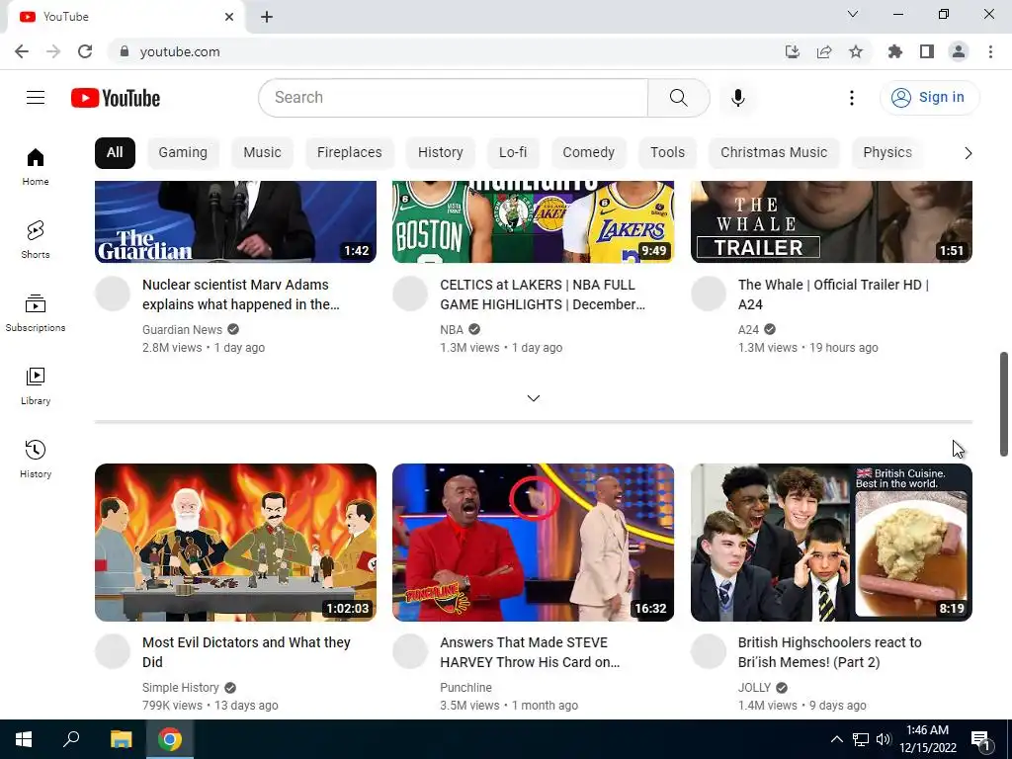Open Chrome profile avatar icon
Screen dimensions: 1012x759
tap(959, 51)
